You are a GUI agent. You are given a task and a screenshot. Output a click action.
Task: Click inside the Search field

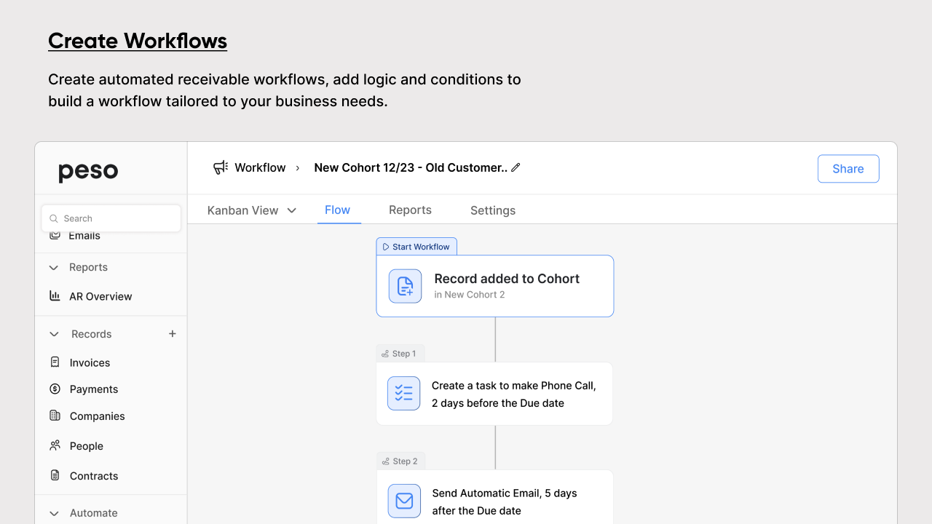pyautogui.click(x=109, y=218)
